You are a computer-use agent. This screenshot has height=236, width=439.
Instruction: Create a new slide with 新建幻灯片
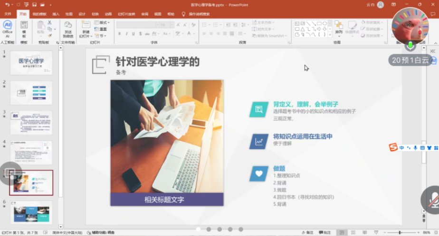click(85, 28)
